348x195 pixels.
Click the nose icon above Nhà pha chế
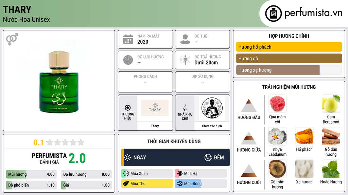(185, 108)
